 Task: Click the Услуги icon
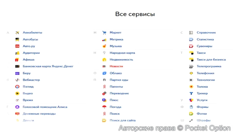191,100
